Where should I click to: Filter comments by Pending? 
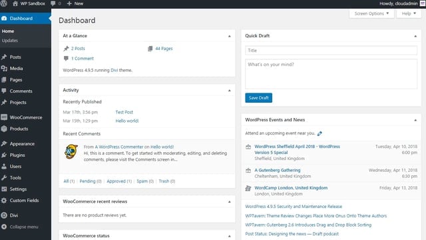[x=91, y=181]
